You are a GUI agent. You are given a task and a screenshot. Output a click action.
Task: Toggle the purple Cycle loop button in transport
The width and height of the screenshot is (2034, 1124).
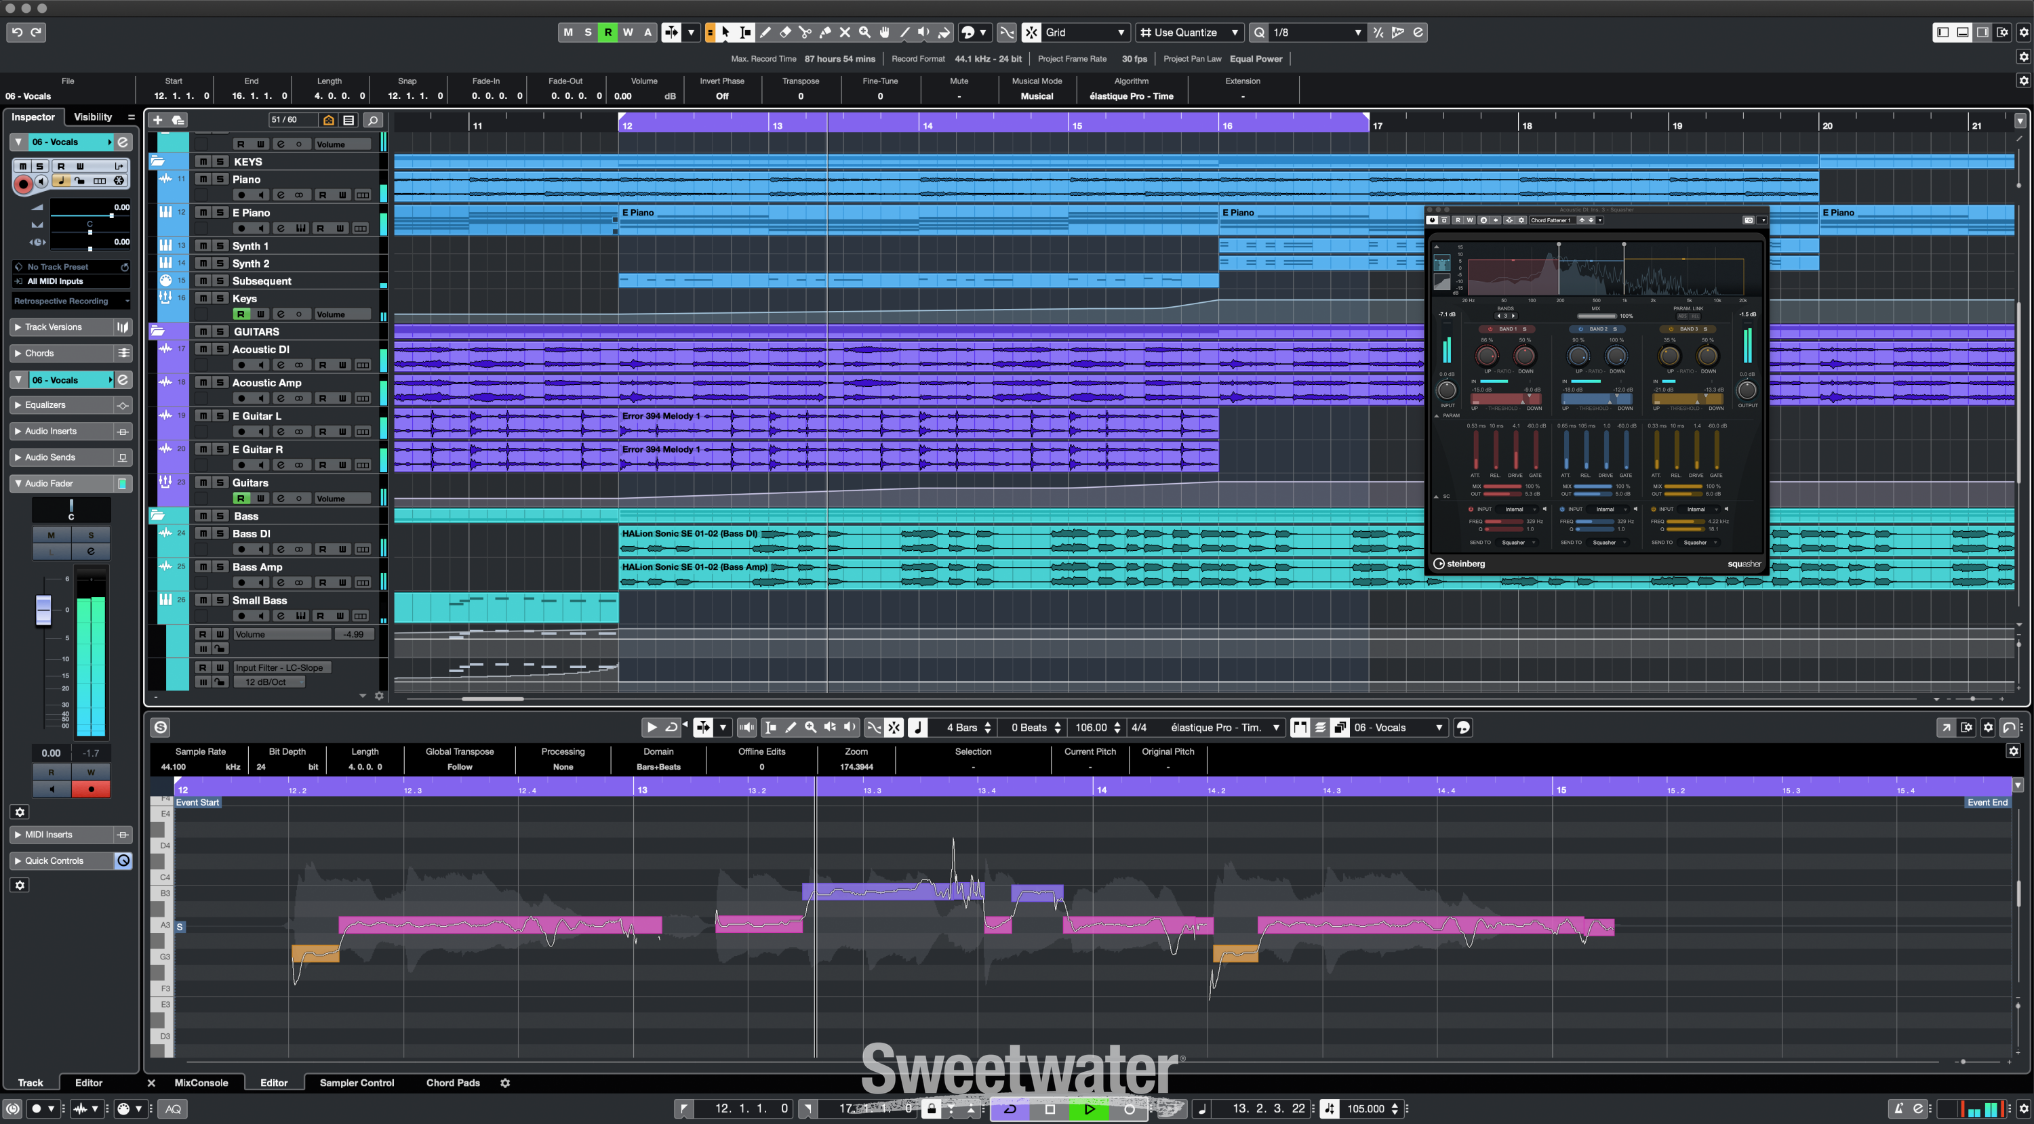[1010, 1109]
